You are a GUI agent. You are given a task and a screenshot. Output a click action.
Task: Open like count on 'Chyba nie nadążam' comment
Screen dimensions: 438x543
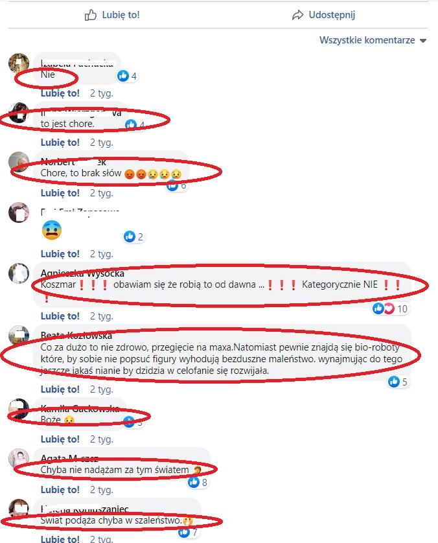coord(198,482)
